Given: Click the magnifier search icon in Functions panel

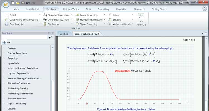Looking at the screenshot, I should 50,37.
